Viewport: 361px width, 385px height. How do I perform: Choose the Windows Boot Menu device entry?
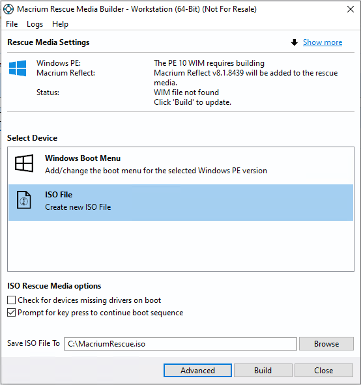[x=180, y=164]
